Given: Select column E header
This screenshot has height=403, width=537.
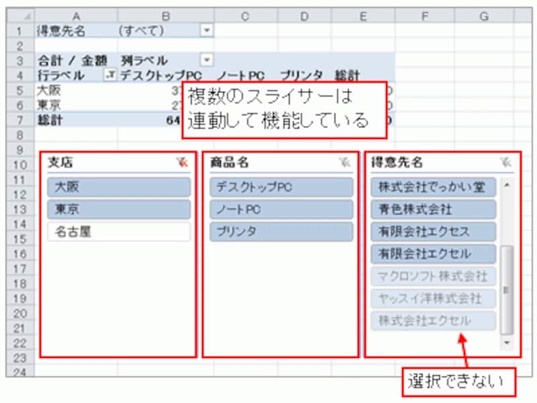Looking at the screenshot, I should [363, 15].
